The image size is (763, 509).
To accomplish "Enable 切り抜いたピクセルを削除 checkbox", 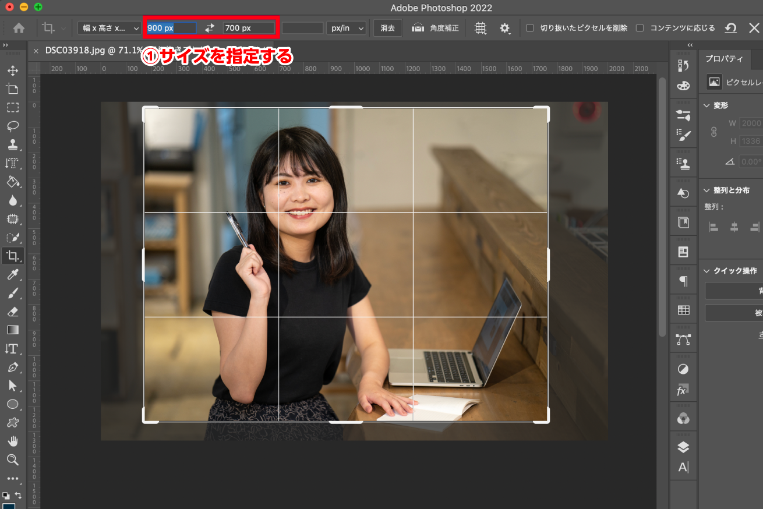I will point(529,27).
